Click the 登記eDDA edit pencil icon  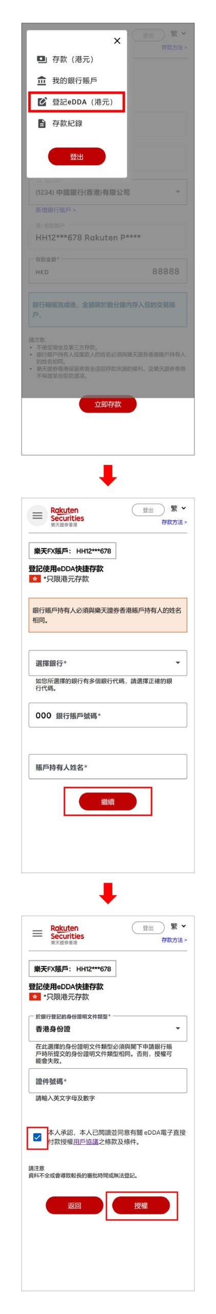[x=42, y=102]
